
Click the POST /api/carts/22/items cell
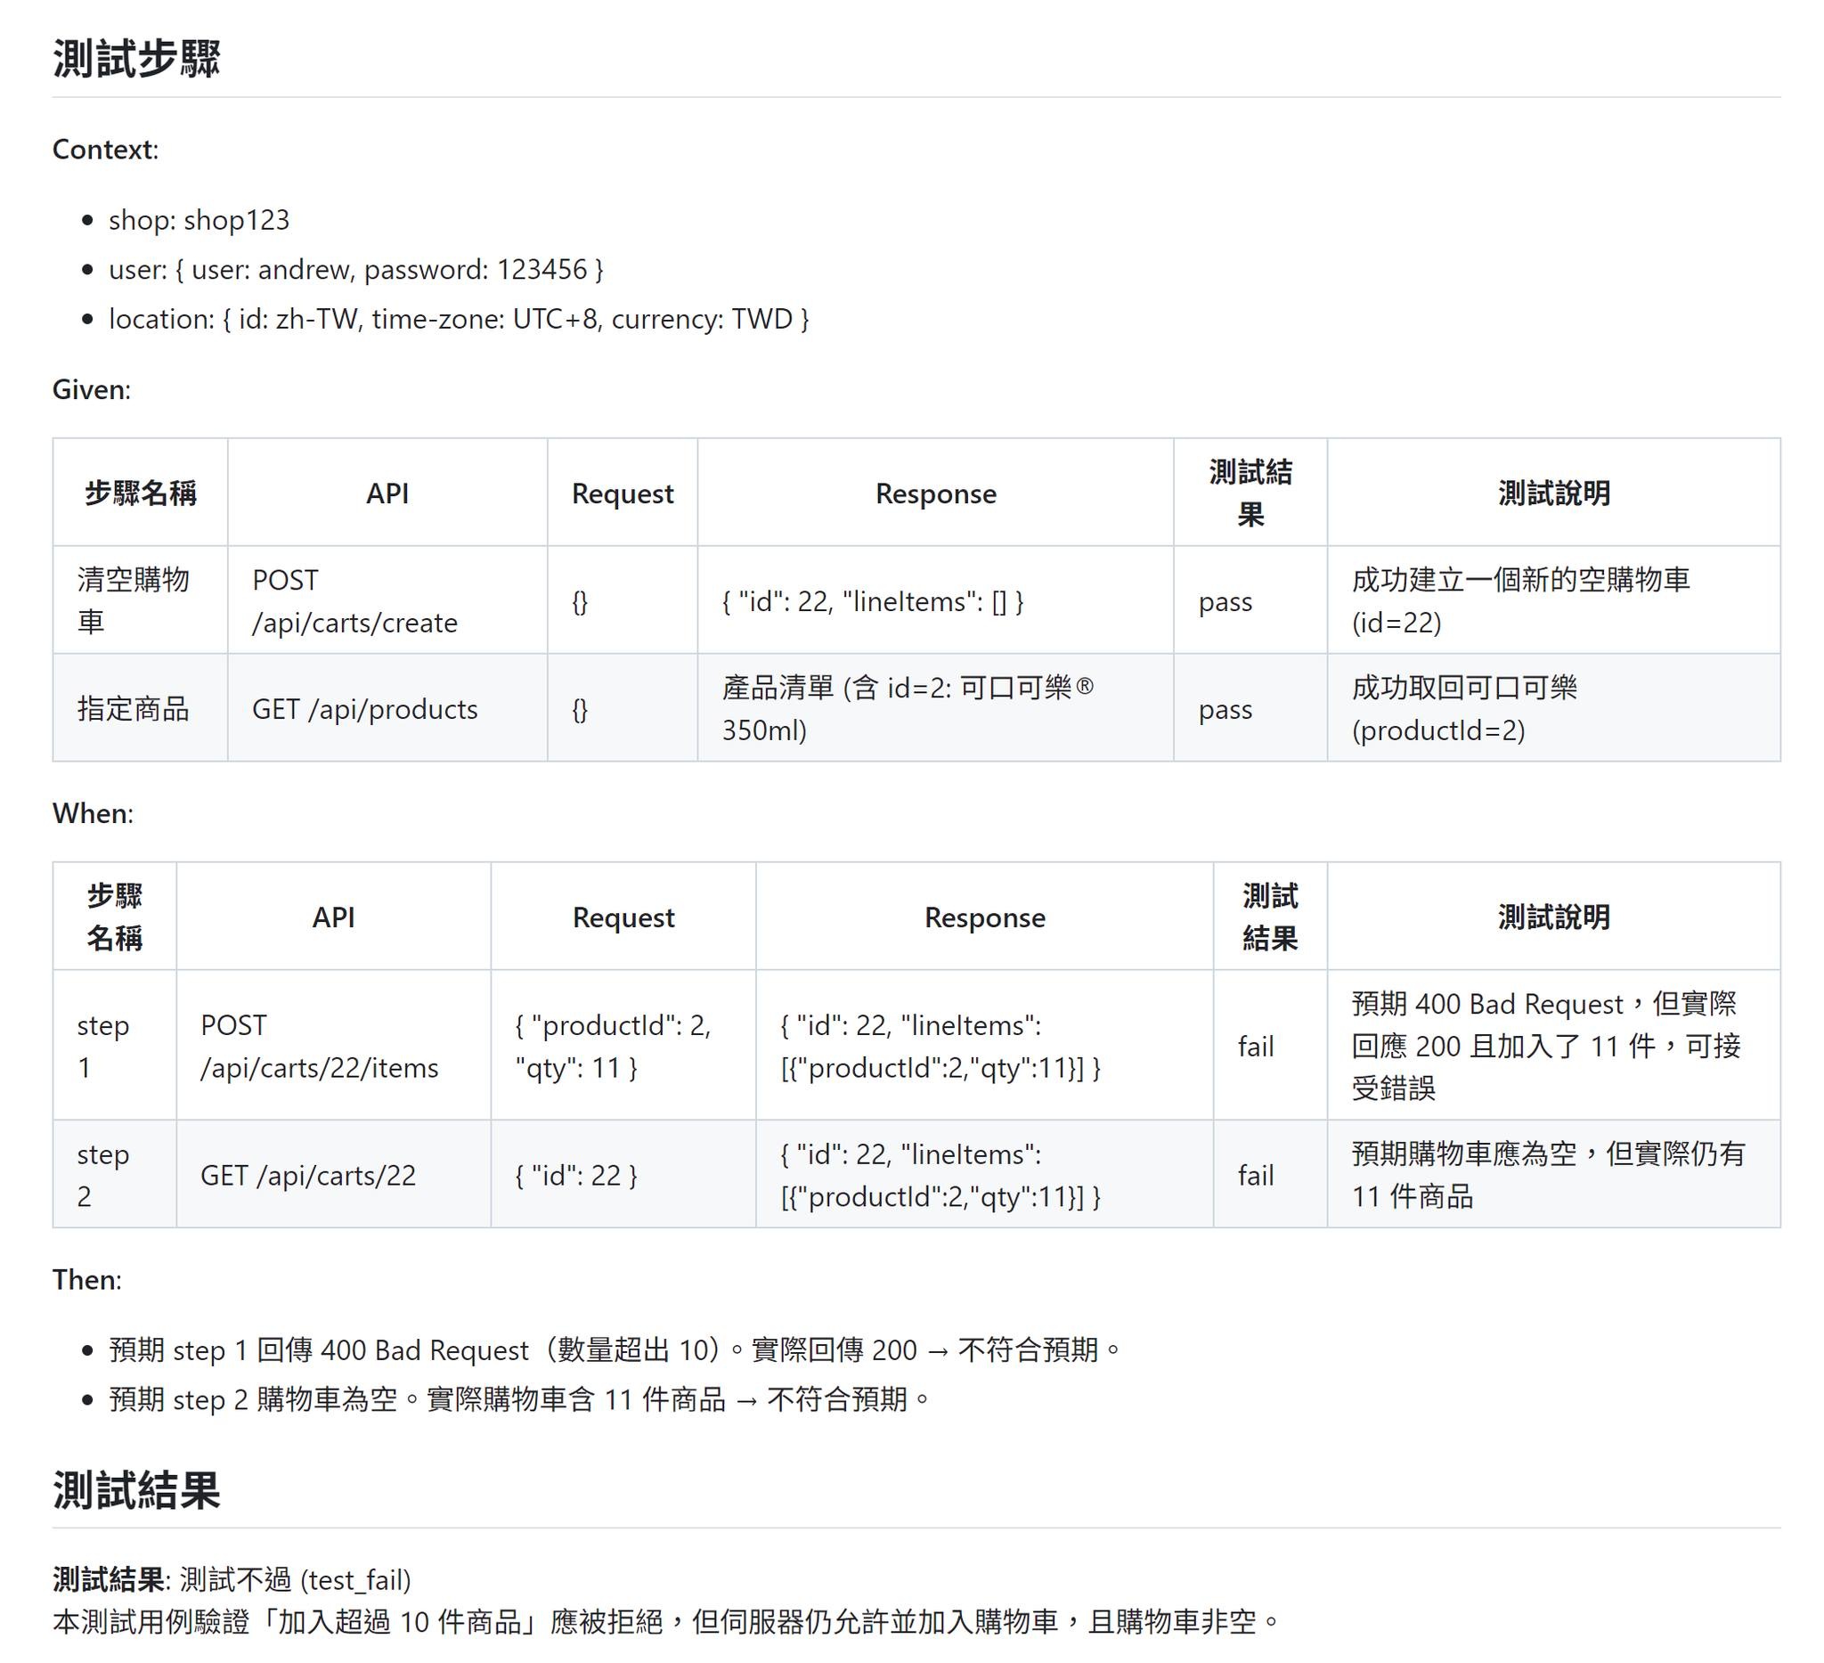point(320,1047)
